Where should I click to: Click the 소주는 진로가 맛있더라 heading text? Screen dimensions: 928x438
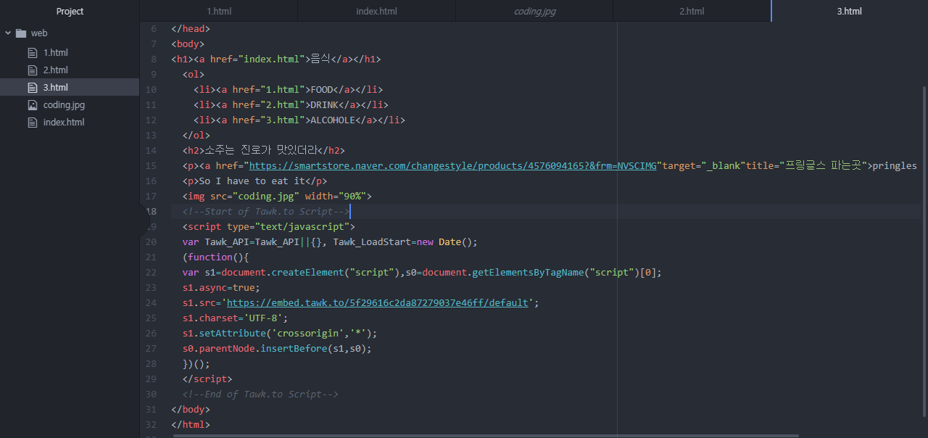(261, 151)
